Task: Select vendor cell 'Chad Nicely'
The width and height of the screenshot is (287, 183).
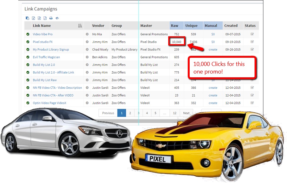Action: (x=100, y=50)
